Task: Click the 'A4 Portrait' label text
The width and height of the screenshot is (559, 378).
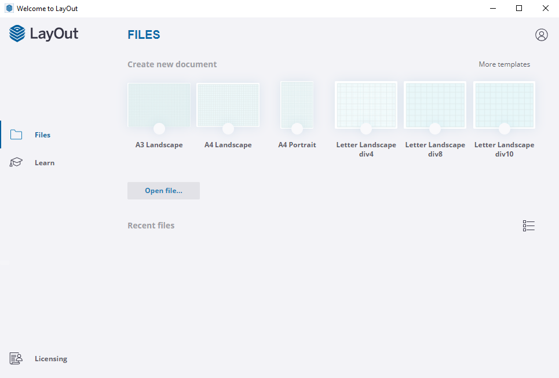Action: pos(297,145)
